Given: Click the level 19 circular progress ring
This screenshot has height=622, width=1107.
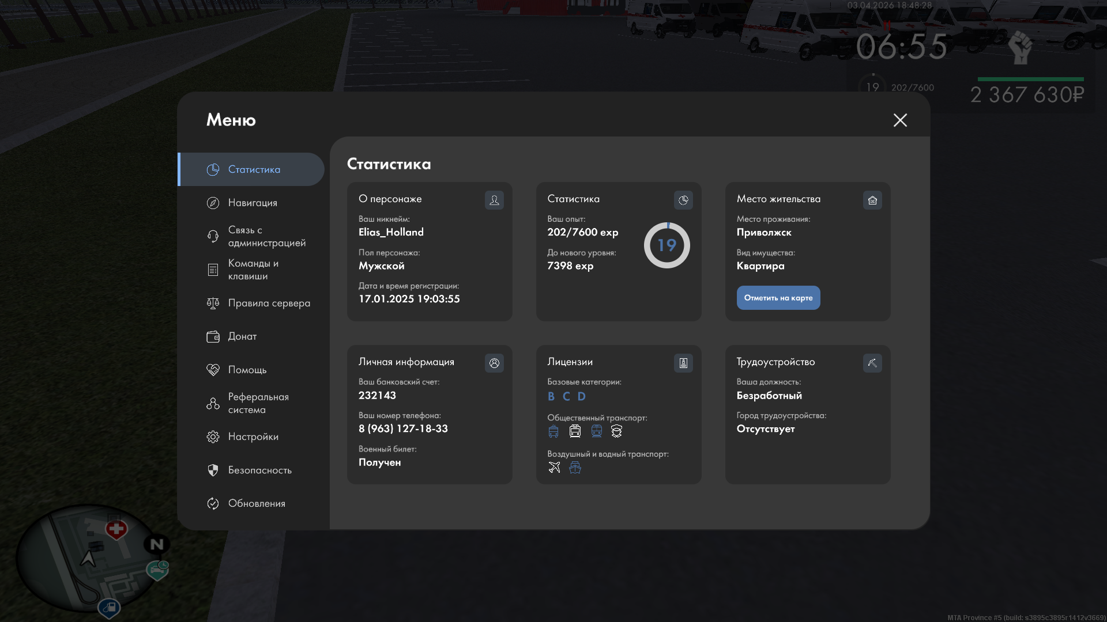Looking at the screenshot, I should click(667, 245).
